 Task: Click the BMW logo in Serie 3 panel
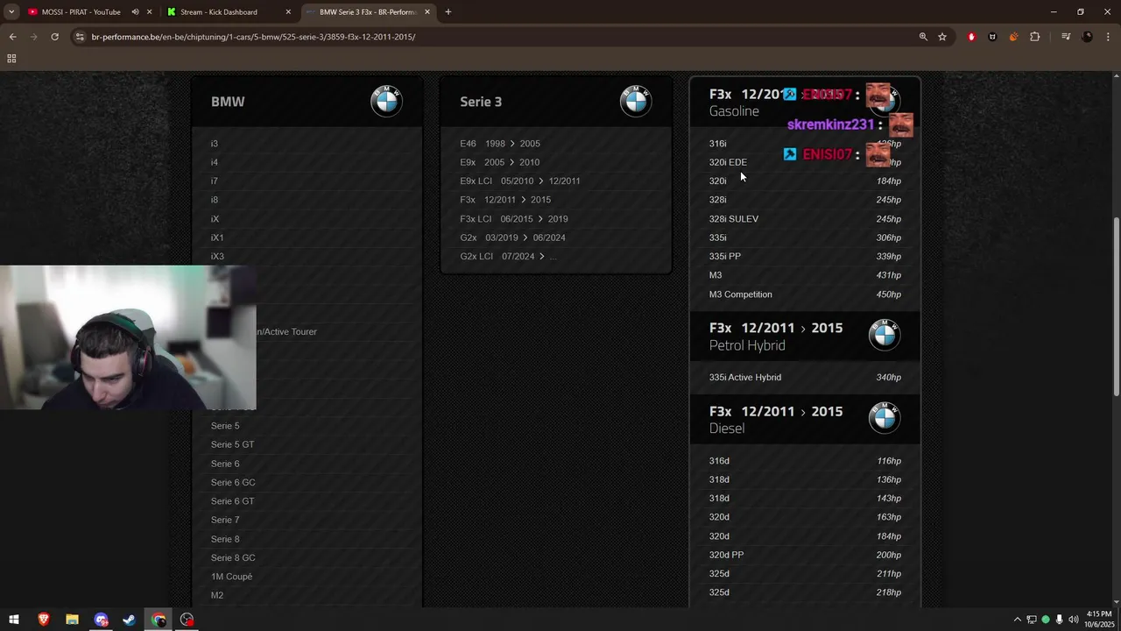tap(636, 101)
